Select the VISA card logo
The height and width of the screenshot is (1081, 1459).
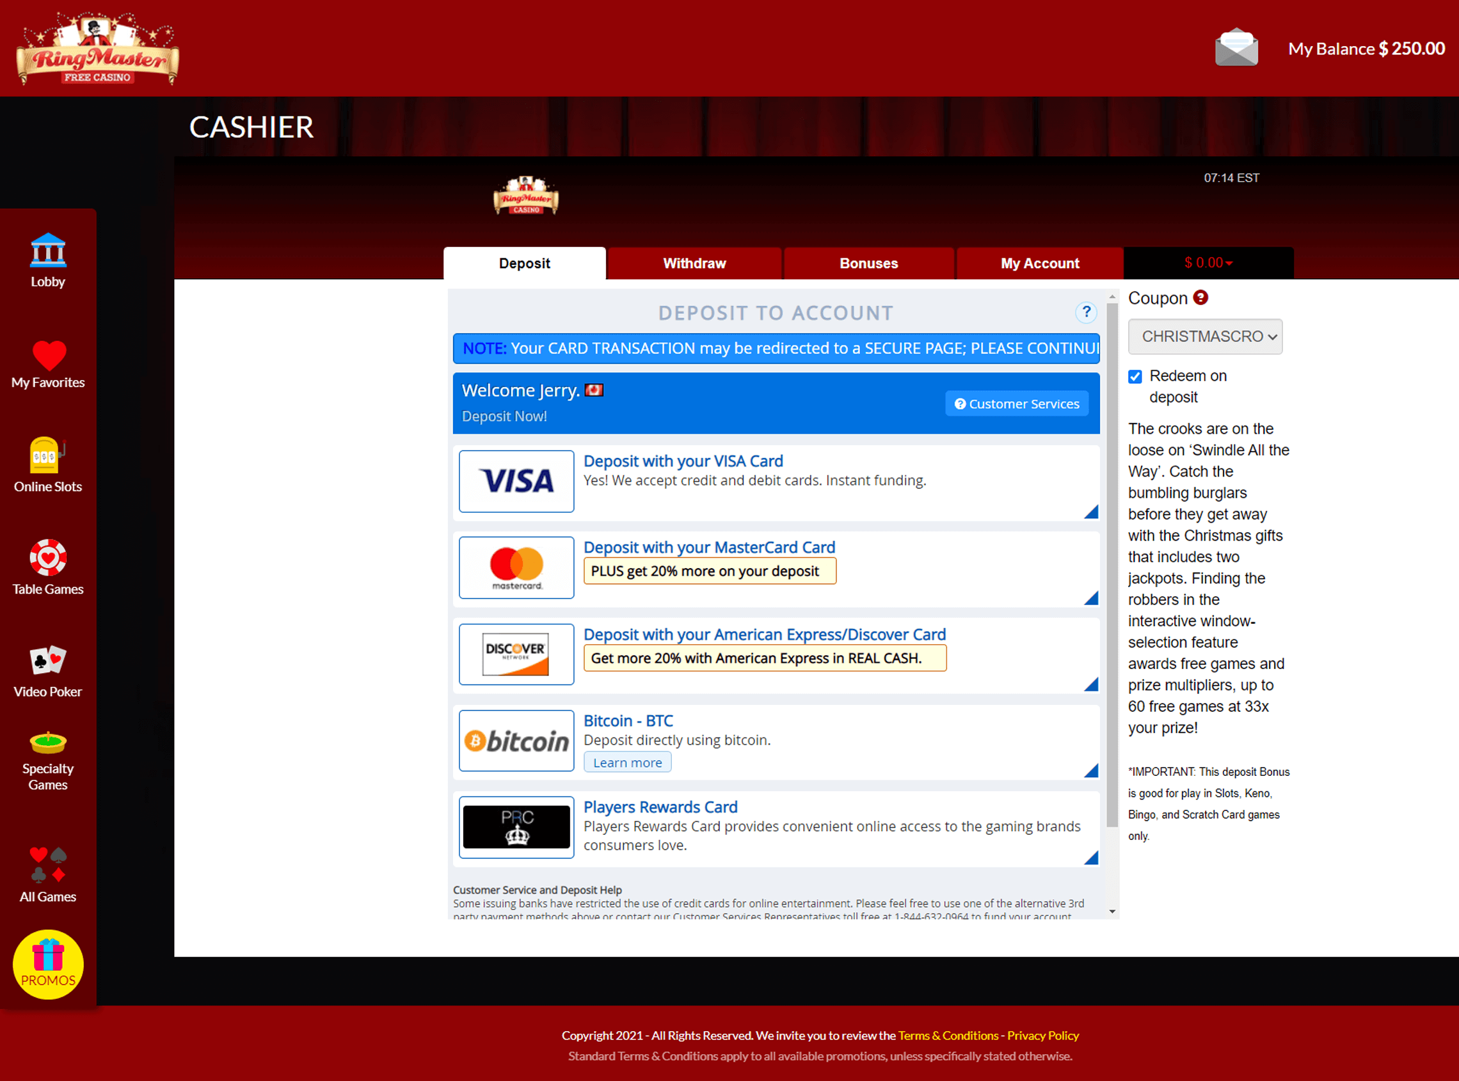pyautogui.click(x=516, y=481)
